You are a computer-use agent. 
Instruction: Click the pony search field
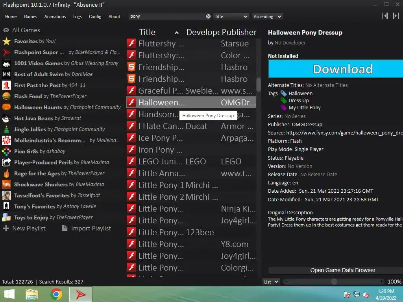[x=167, y=17]
